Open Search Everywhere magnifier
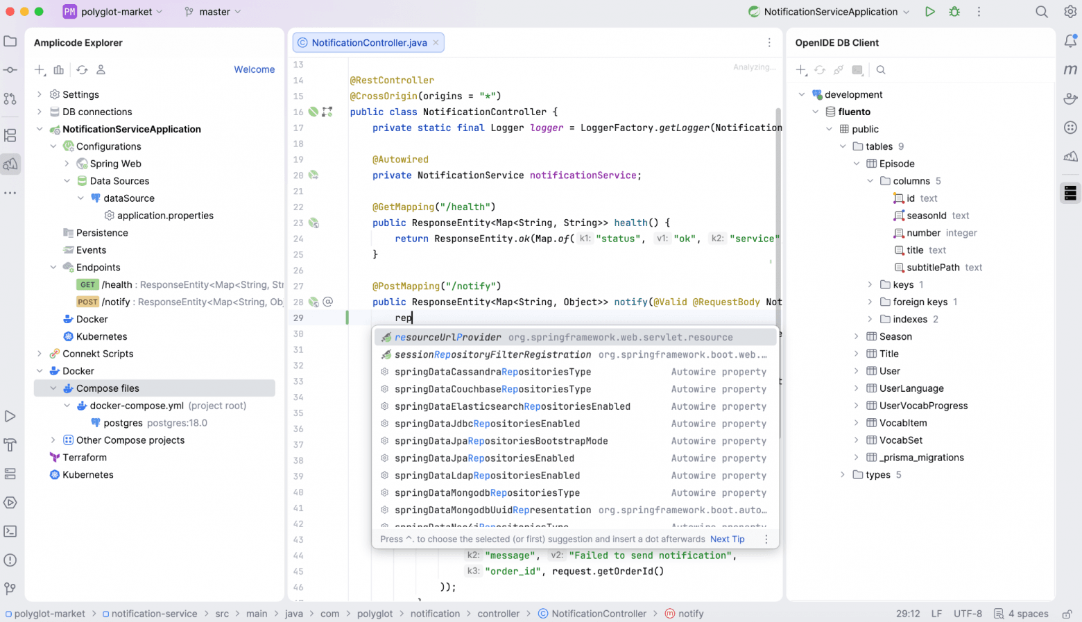This screenshot has height=622, width=1082. pyautogui.click(x=1042, y=12)
